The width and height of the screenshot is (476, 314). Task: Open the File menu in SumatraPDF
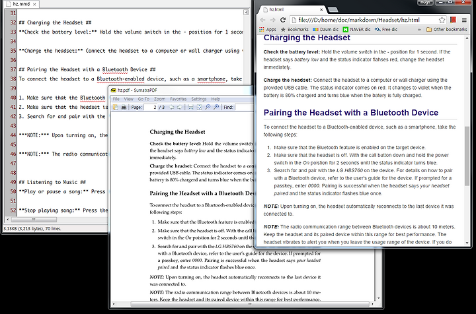click(116, 99)
